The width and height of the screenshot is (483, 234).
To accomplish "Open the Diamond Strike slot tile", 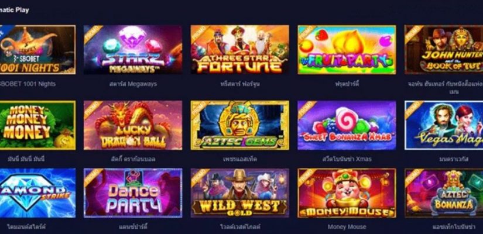I will [x=37, y=193].
